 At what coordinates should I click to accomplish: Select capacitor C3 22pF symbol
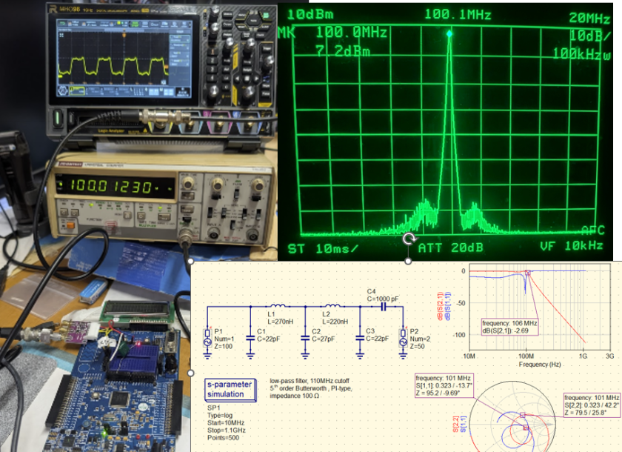(360, 337)
